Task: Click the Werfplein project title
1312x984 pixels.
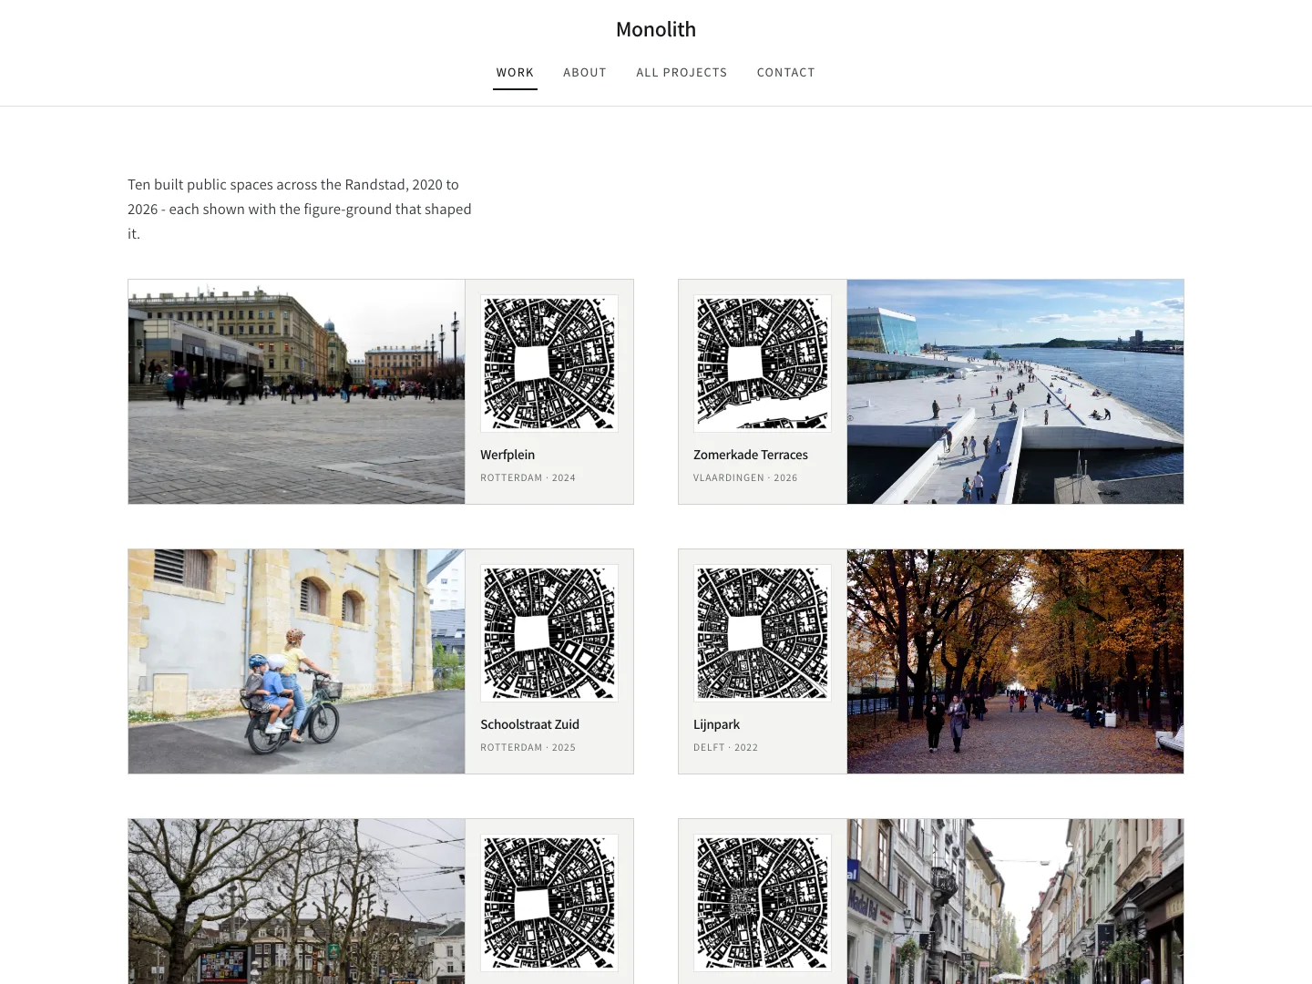Action: tap(507, 455)
